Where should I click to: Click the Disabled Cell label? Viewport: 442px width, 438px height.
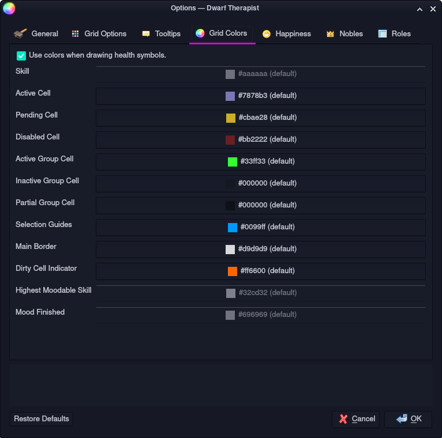click(x=38, y=137)
